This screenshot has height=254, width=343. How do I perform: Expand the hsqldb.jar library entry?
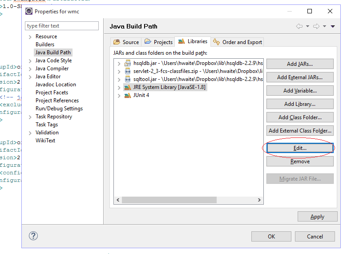point(119,64)
